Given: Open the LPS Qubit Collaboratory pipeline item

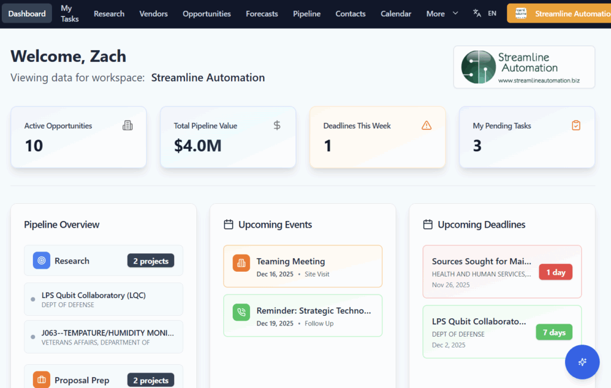Looking at the screenshot, I should (x=103, y=299).
